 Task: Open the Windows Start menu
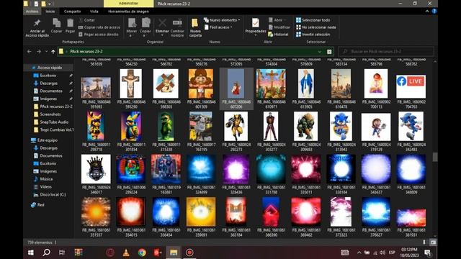30,253
